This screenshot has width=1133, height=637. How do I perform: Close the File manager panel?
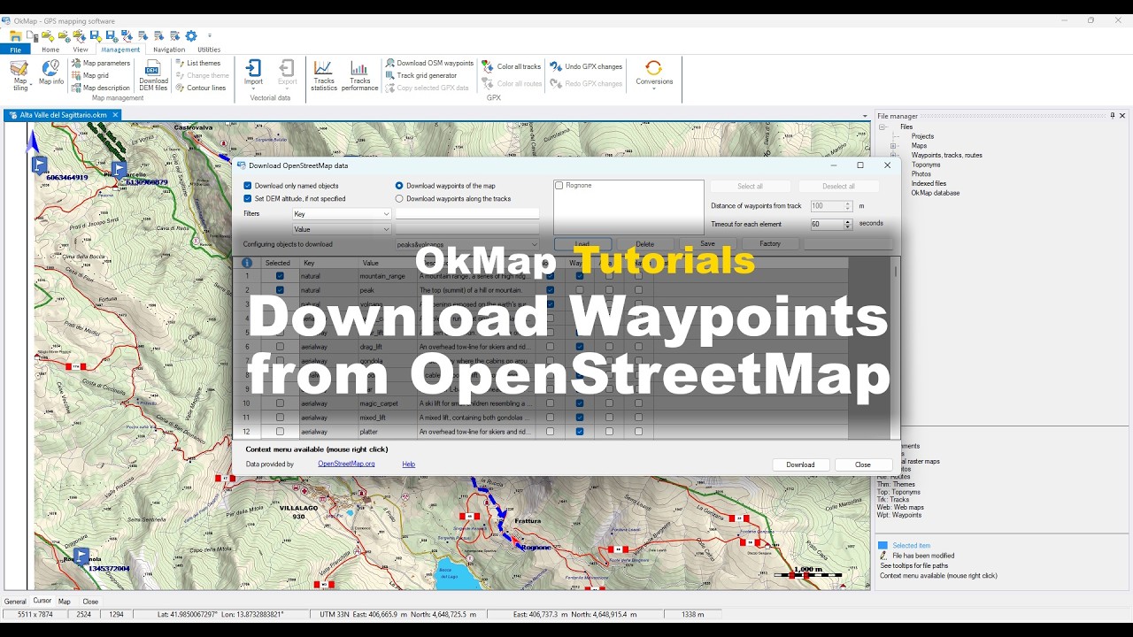coord(1123,115)
